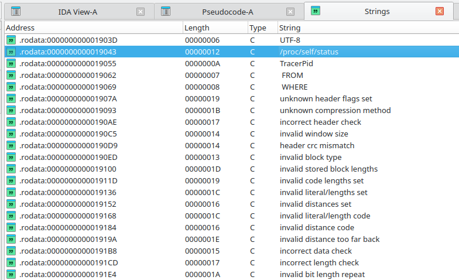
Task: Click string icon for row 190ED
Action: point(11,157)
